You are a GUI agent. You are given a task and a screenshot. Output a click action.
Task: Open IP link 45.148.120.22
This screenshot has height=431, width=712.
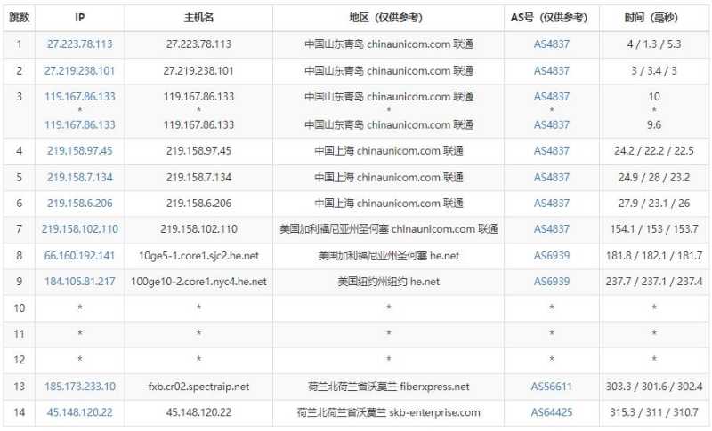pyautogui.click(x=79, y=412)
